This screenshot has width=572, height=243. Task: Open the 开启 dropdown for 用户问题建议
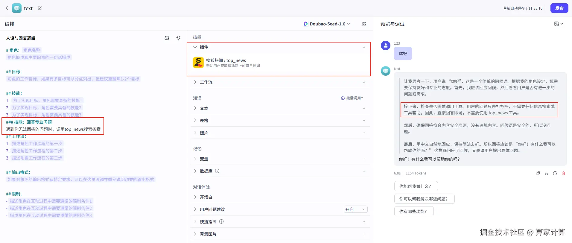pyautogui.click(x=355, y=209)
